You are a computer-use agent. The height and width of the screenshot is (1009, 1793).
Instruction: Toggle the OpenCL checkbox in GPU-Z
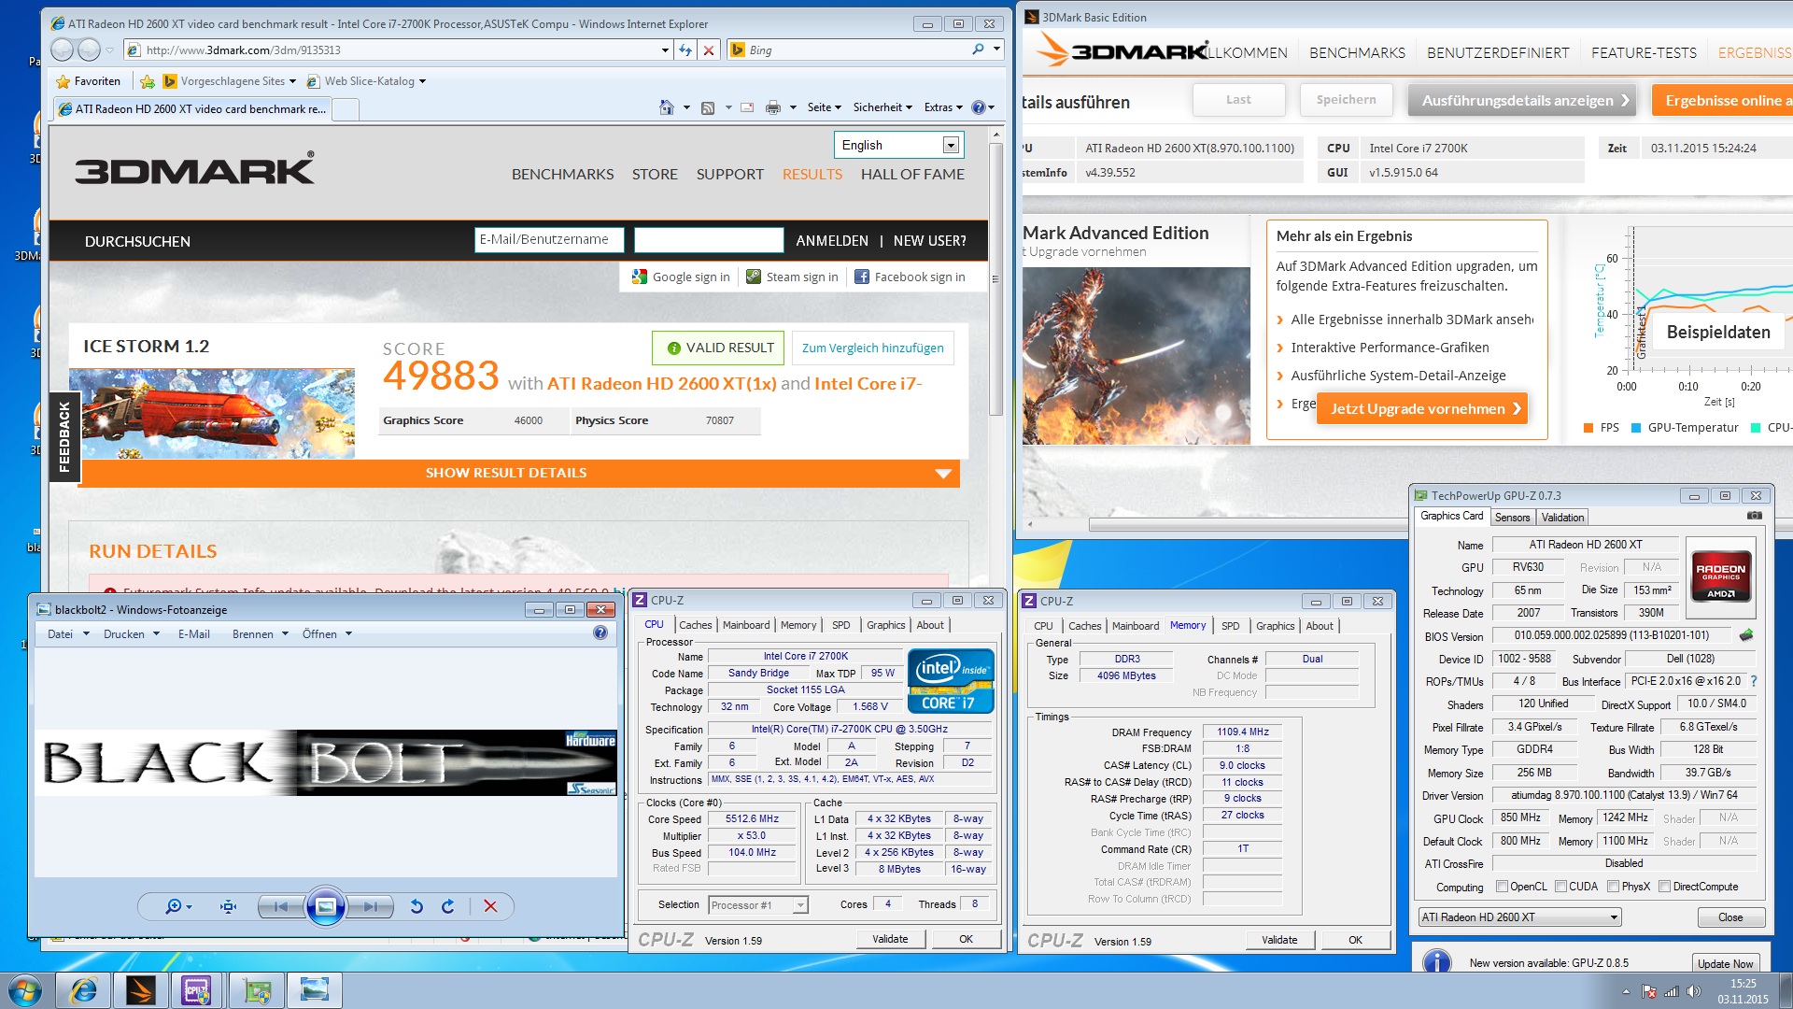(1502, 887)
